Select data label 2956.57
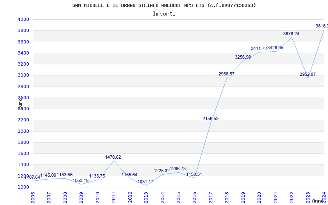The image size is (328, 205). [227, 74]
